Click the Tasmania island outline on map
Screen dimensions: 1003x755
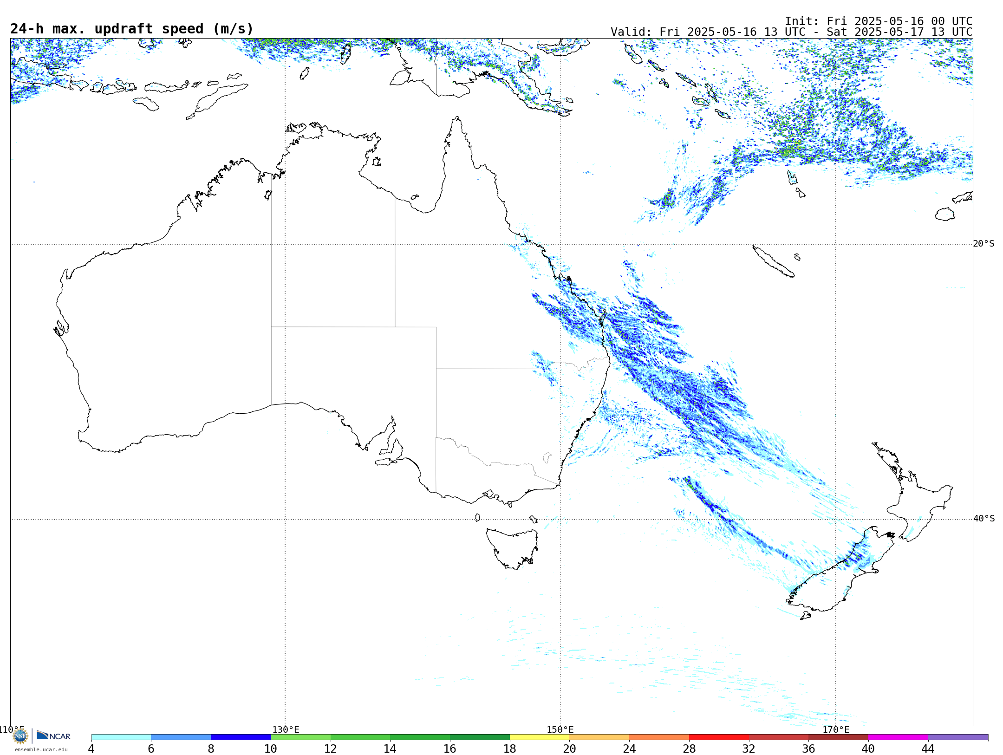tap(512, 548)
